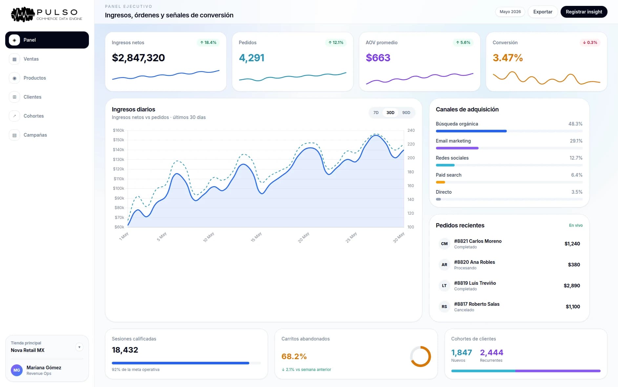
Task: Expand the Tienda principal store selector
Action: pos(79,347)
